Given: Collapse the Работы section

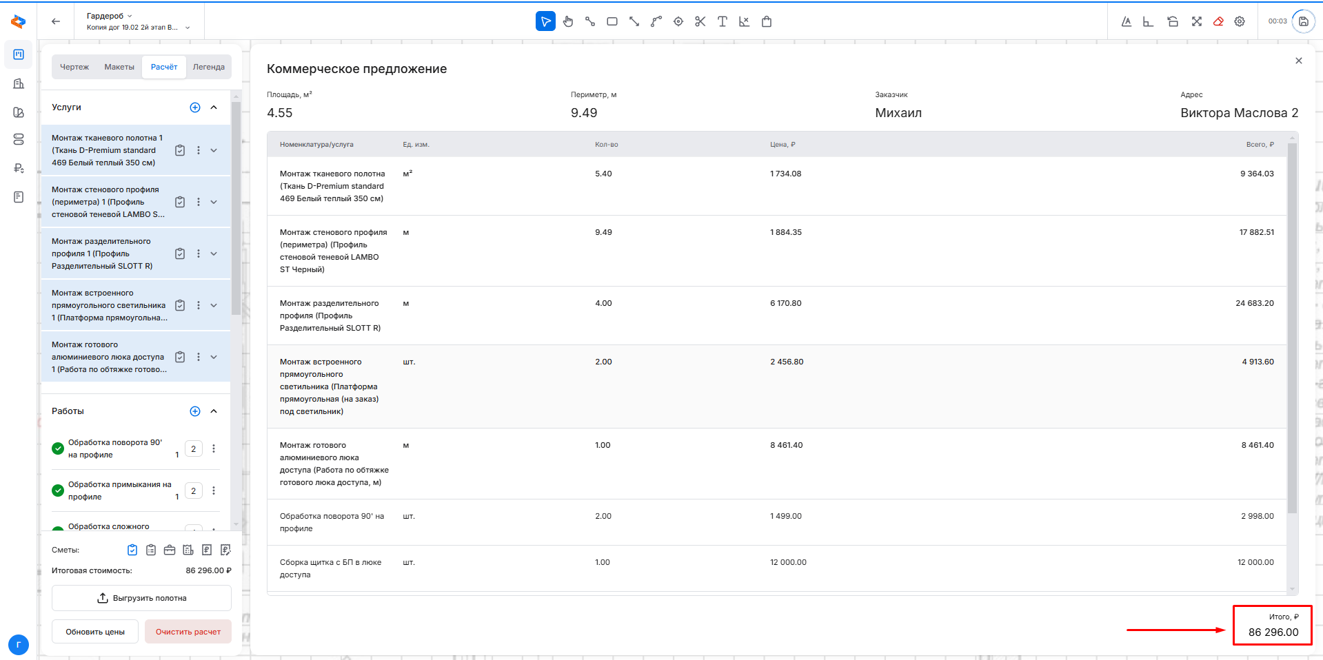Looking at the screenshot, I should (214, 411).
